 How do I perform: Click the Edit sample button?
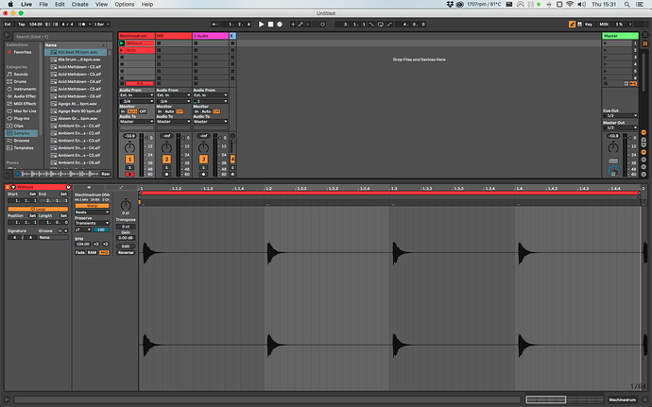126,246
